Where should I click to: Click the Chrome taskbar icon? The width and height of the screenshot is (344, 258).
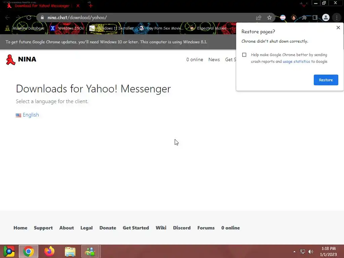coord(29,251)
